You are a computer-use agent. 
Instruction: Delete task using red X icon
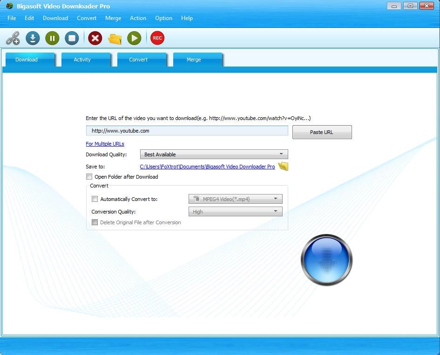pos(95,38)
